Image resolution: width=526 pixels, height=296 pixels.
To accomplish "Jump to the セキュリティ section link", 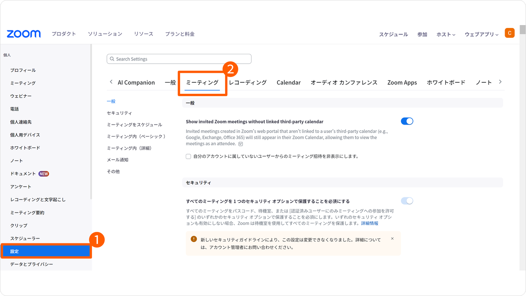I will pos(119,113).
